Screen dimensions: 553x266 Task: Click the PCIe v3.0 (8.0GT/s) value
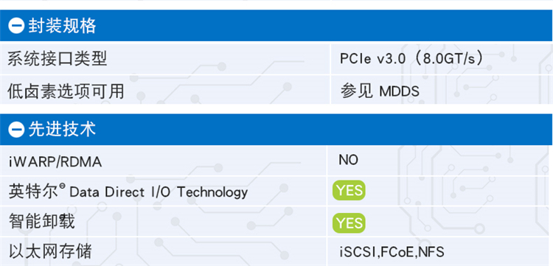tap(411, 59)
